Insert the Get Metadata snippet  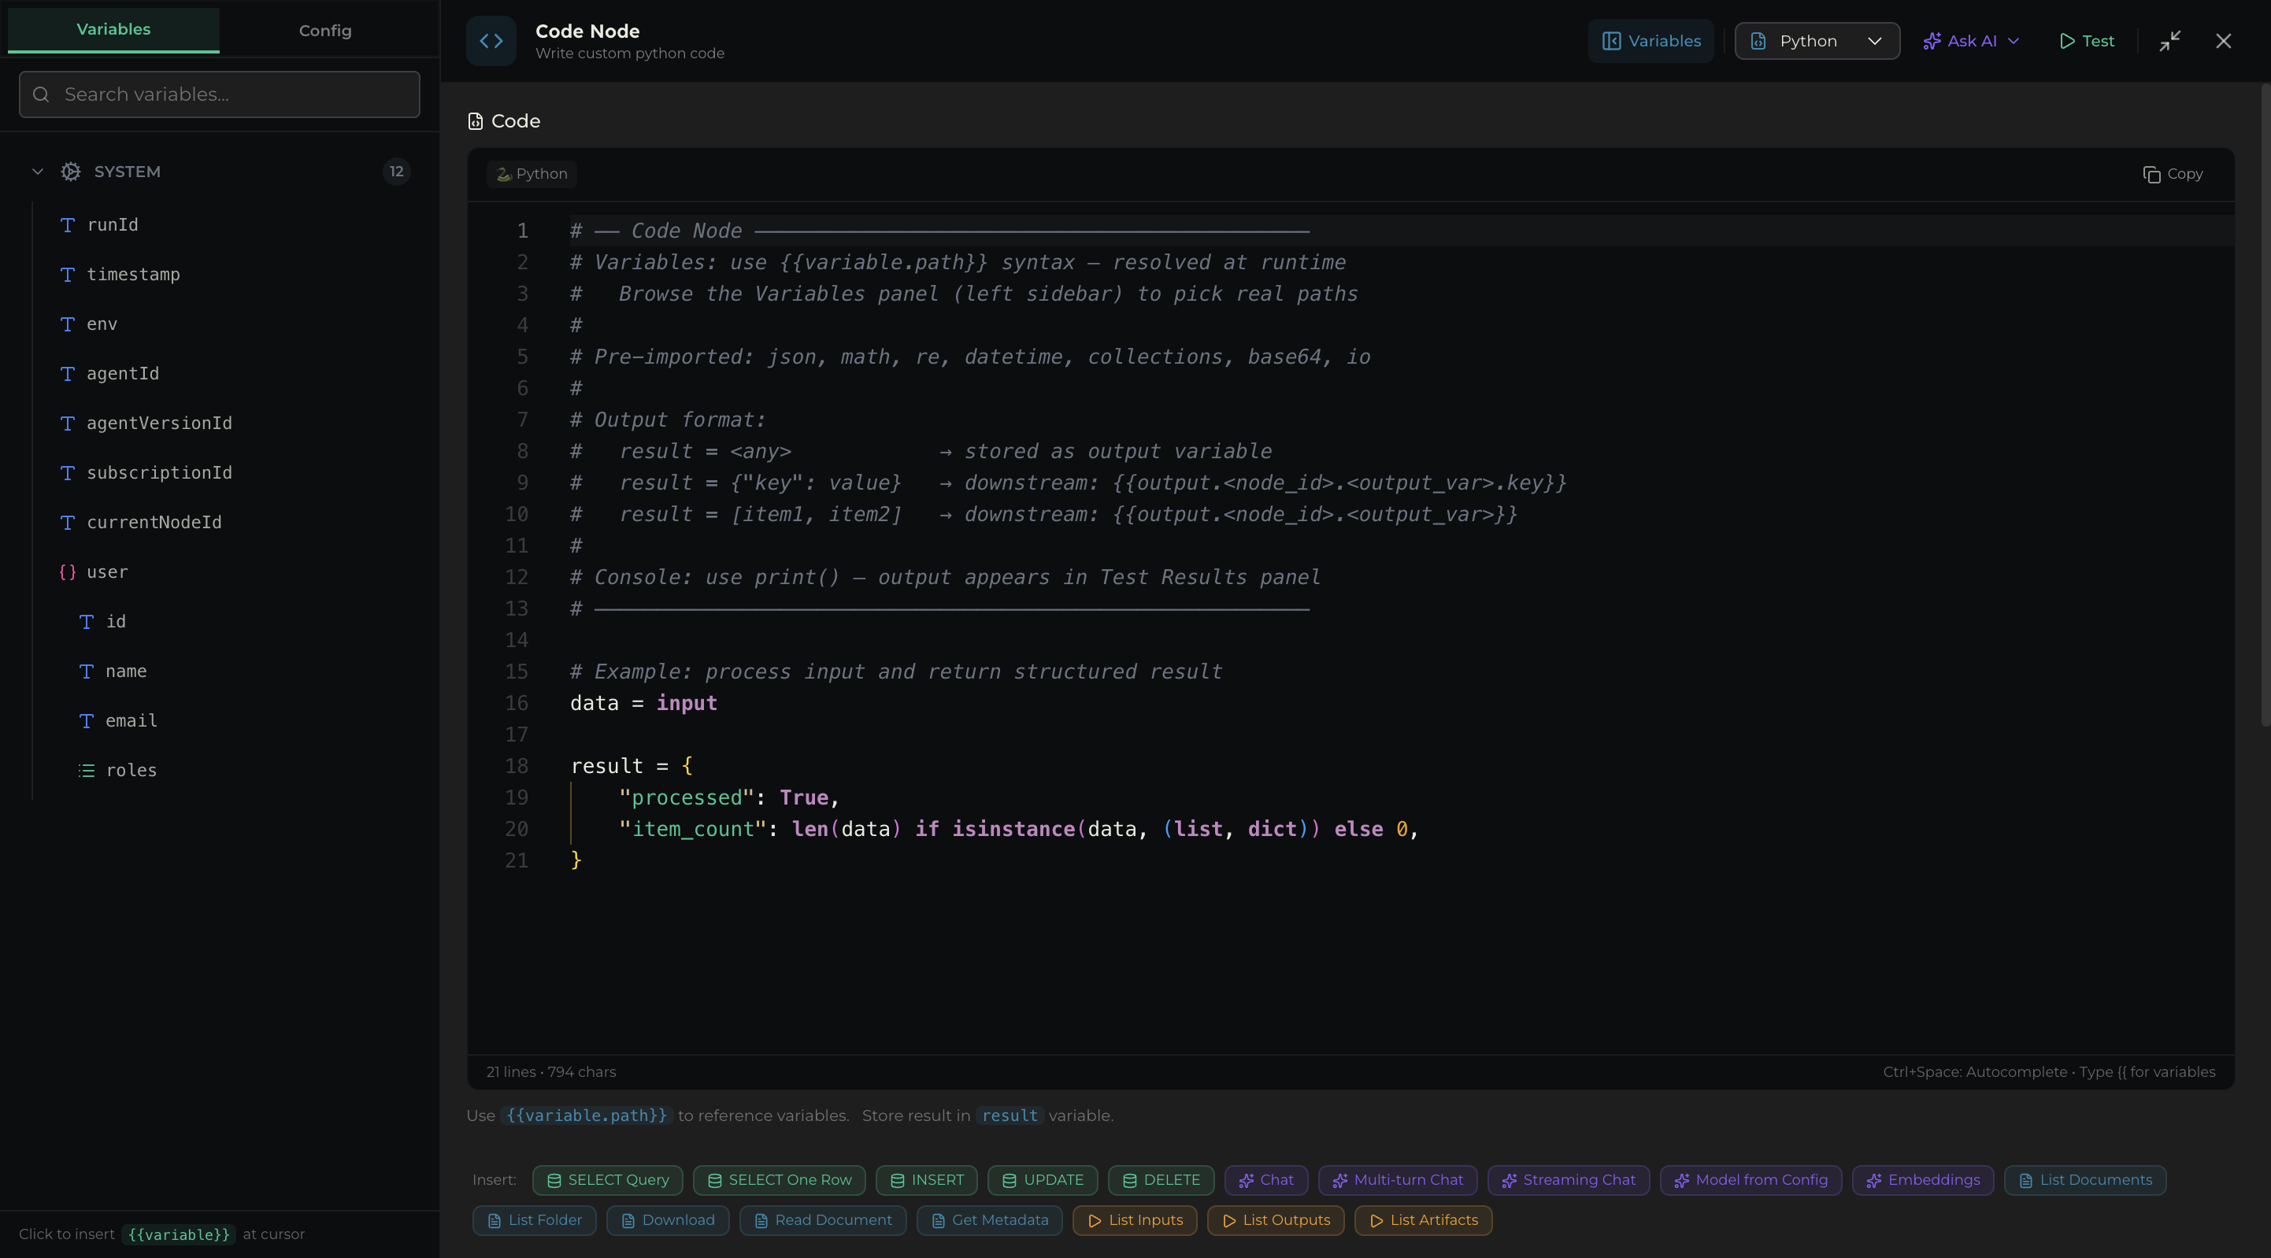click(989, 1220)
